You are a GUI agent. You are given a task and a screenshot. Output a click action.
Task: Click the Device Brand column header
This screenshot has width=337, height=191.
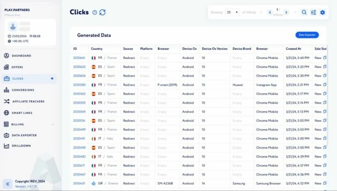point(242,49)
